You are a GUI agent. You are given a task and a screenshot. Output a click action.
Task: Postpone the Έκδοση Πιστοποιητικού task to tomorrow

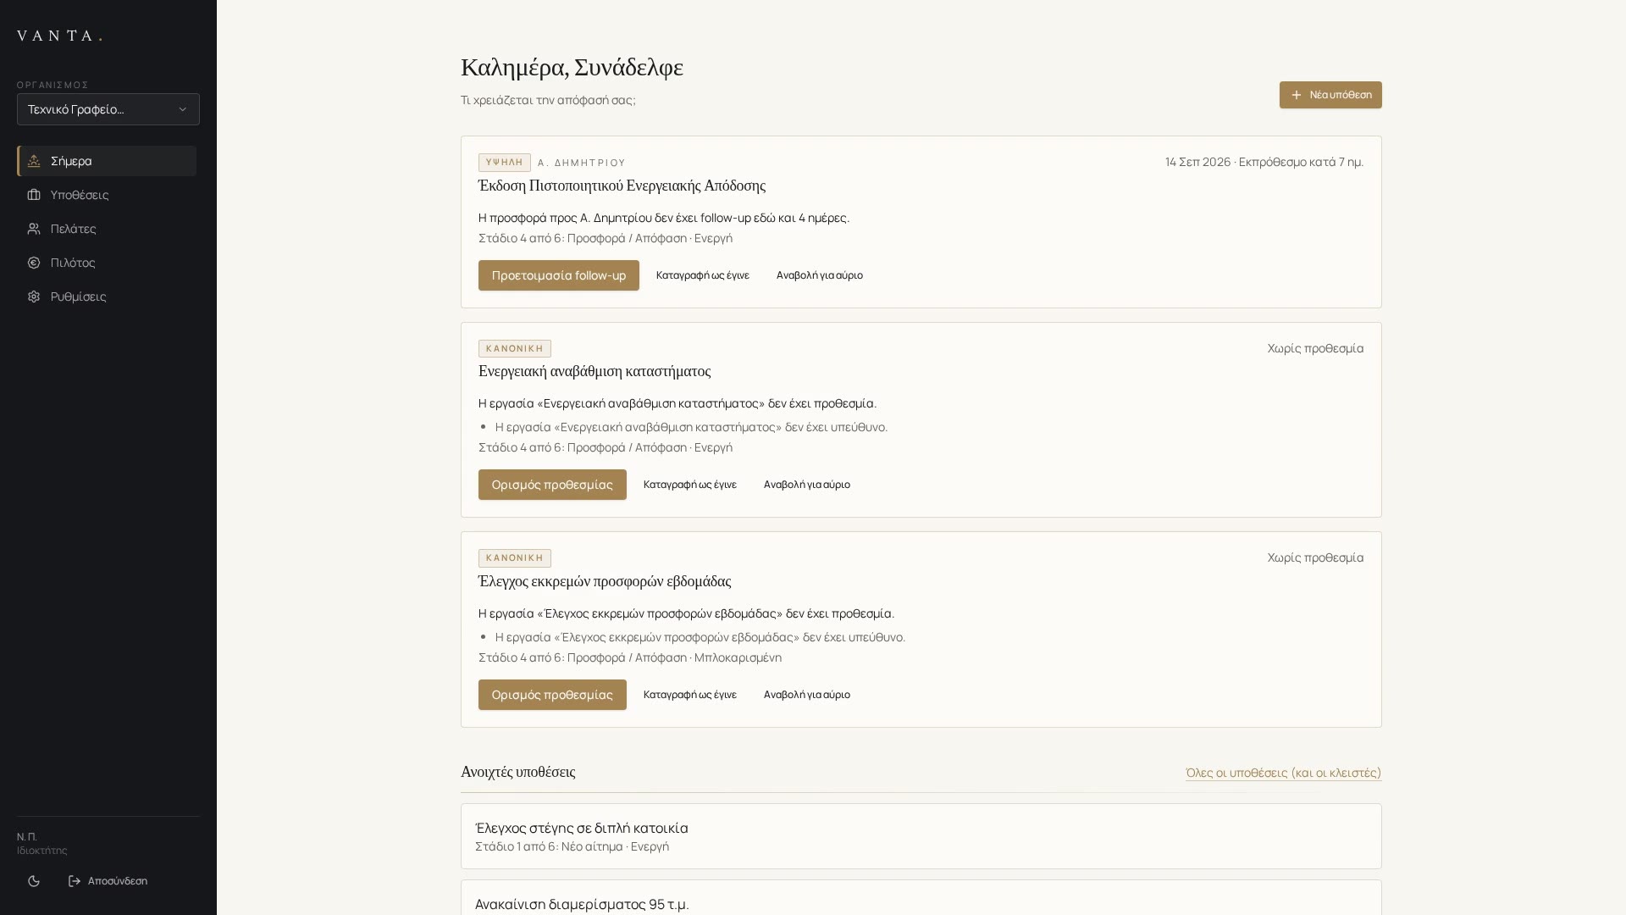[820, 275]
